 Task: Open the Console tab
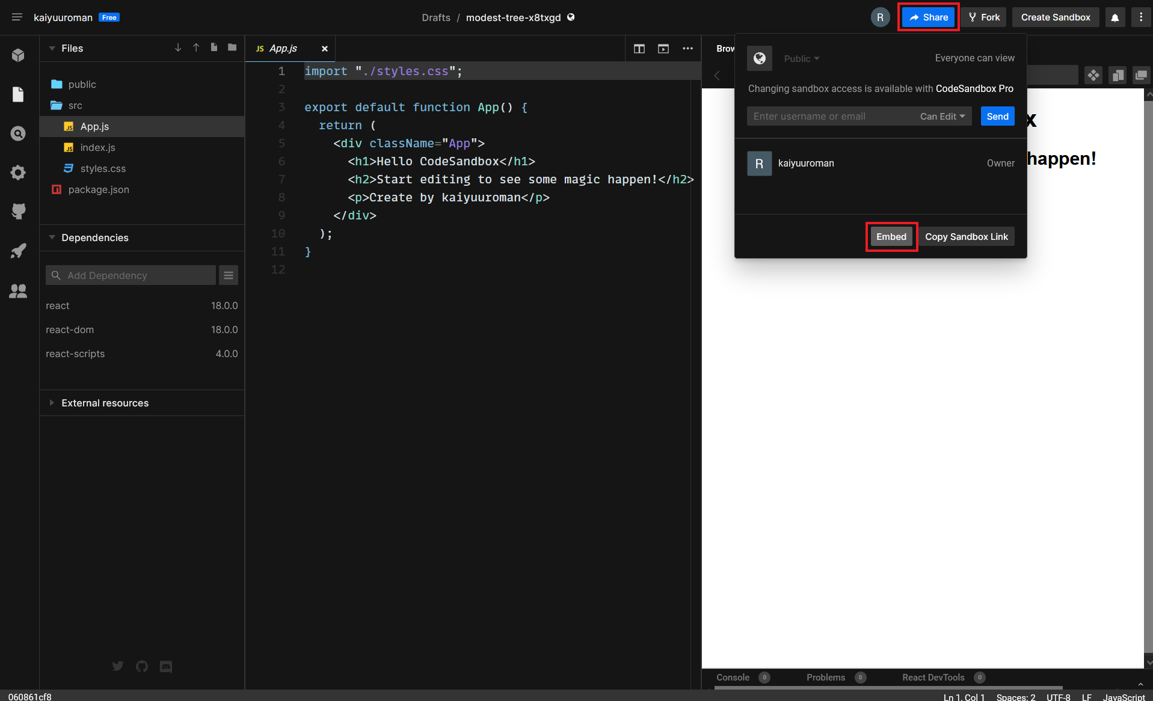tap(733, 678)
